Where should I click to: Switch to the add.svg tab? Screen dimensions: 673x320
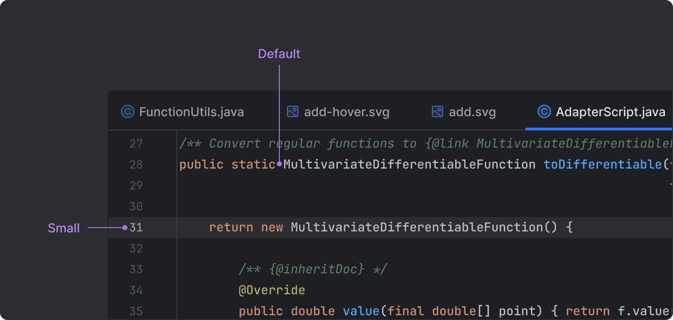click(464, 112)
